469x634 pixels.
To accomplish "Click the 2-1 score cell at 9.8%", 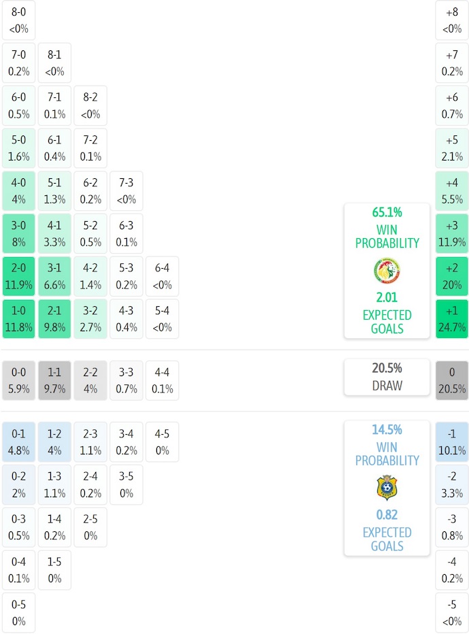I will (x=54, y=319).
